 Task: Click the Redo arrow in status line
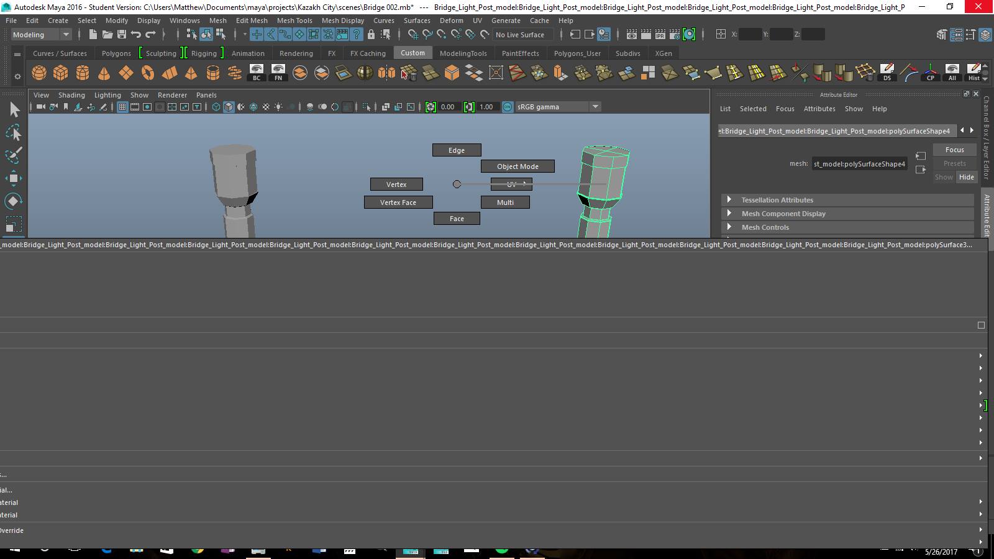point(150,35)
